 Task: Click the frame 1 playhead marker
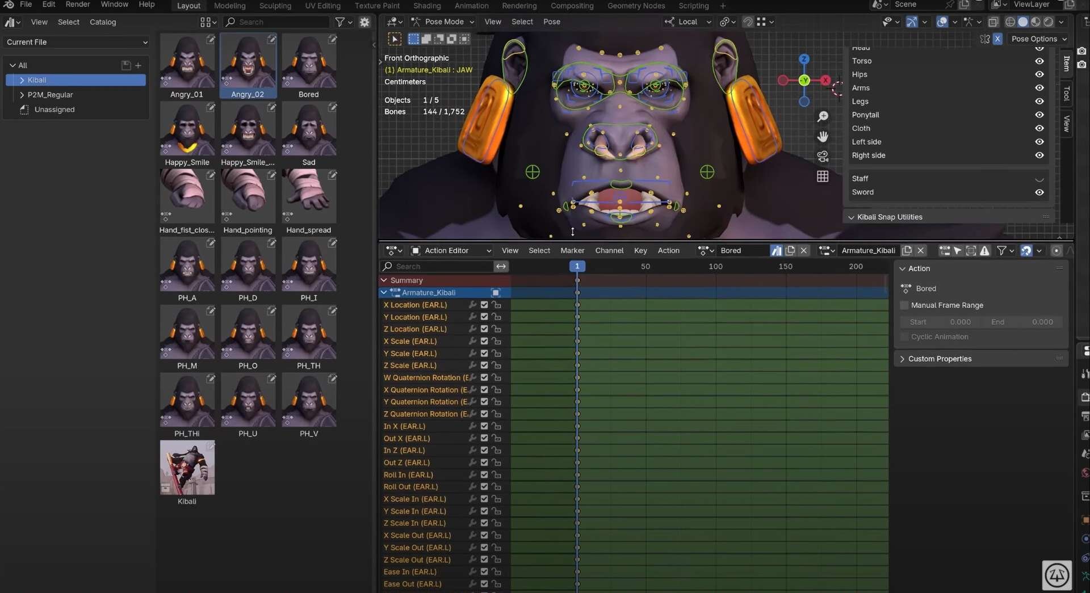click(x=577, y=266)
